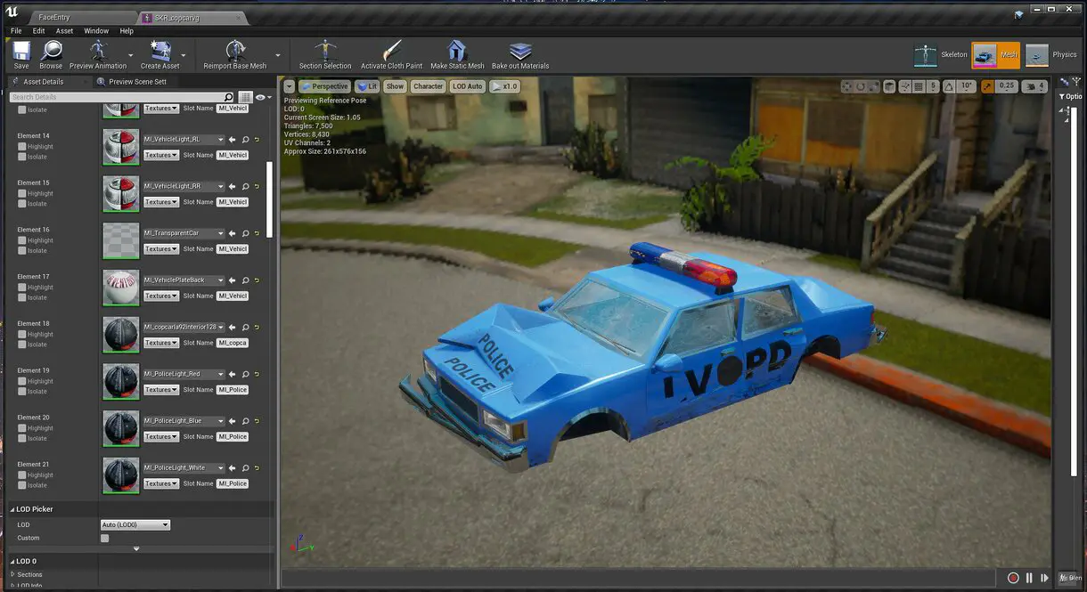Select the rotate gizmo in viewport toolbar
The image size is (1087, 592).
861,86
